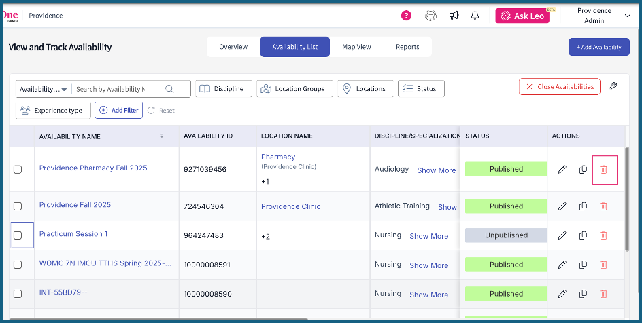
Task: Open the notifications bell icon
Action: (475, 16)
